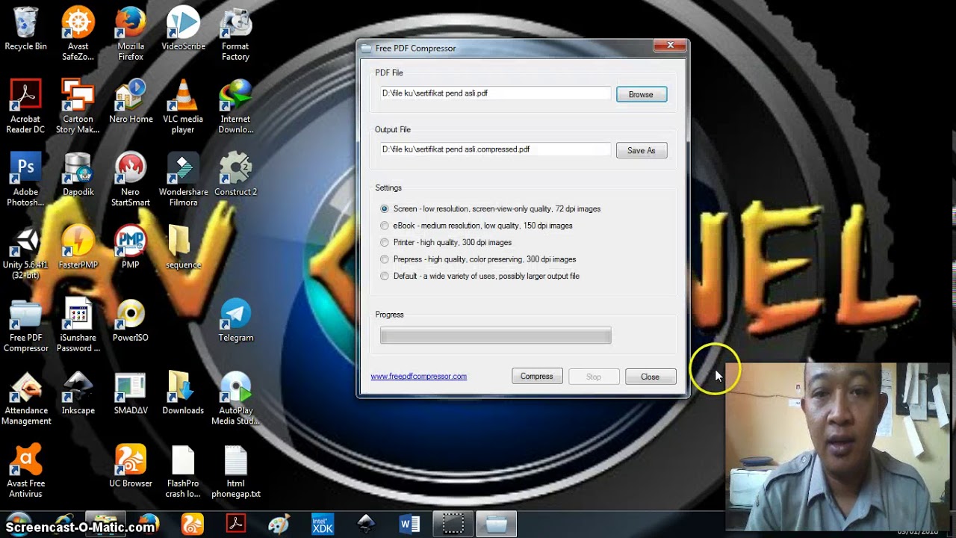
Task: Open Microsoft Word from the taskbar
Action: 409,525
